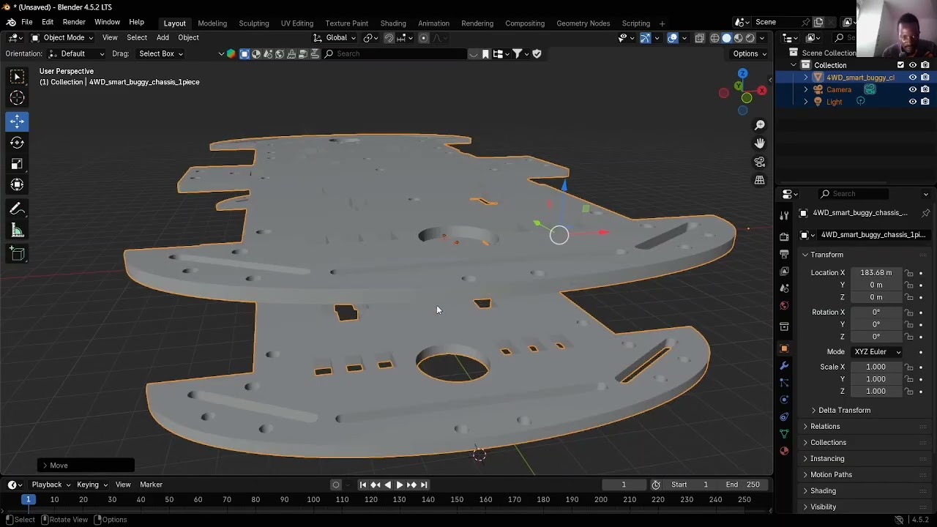Hide the Camera in viewport
This screenshot has height=527, width=937.
click(x=912, y=90)
